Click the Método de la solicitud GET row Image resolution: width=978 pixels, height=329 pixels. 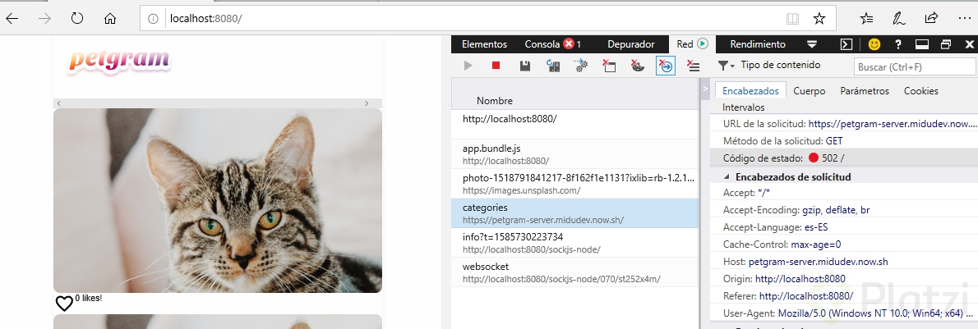[x=844, y=141]
